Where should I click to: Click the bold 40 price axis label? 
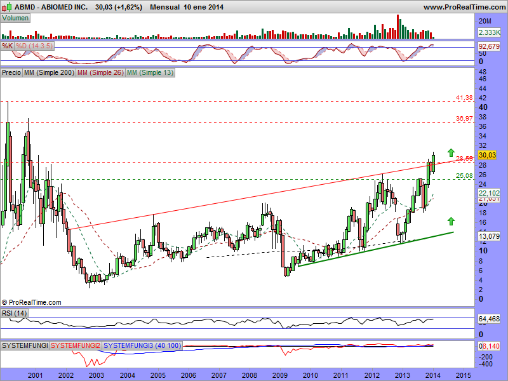point(483,107)
